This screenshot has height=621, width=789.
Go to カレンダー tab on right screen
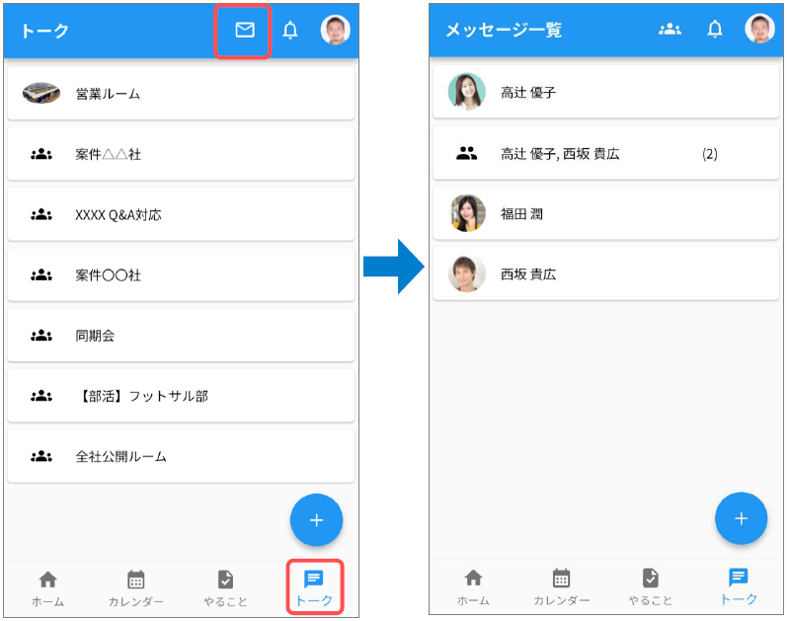click(561, 586)
